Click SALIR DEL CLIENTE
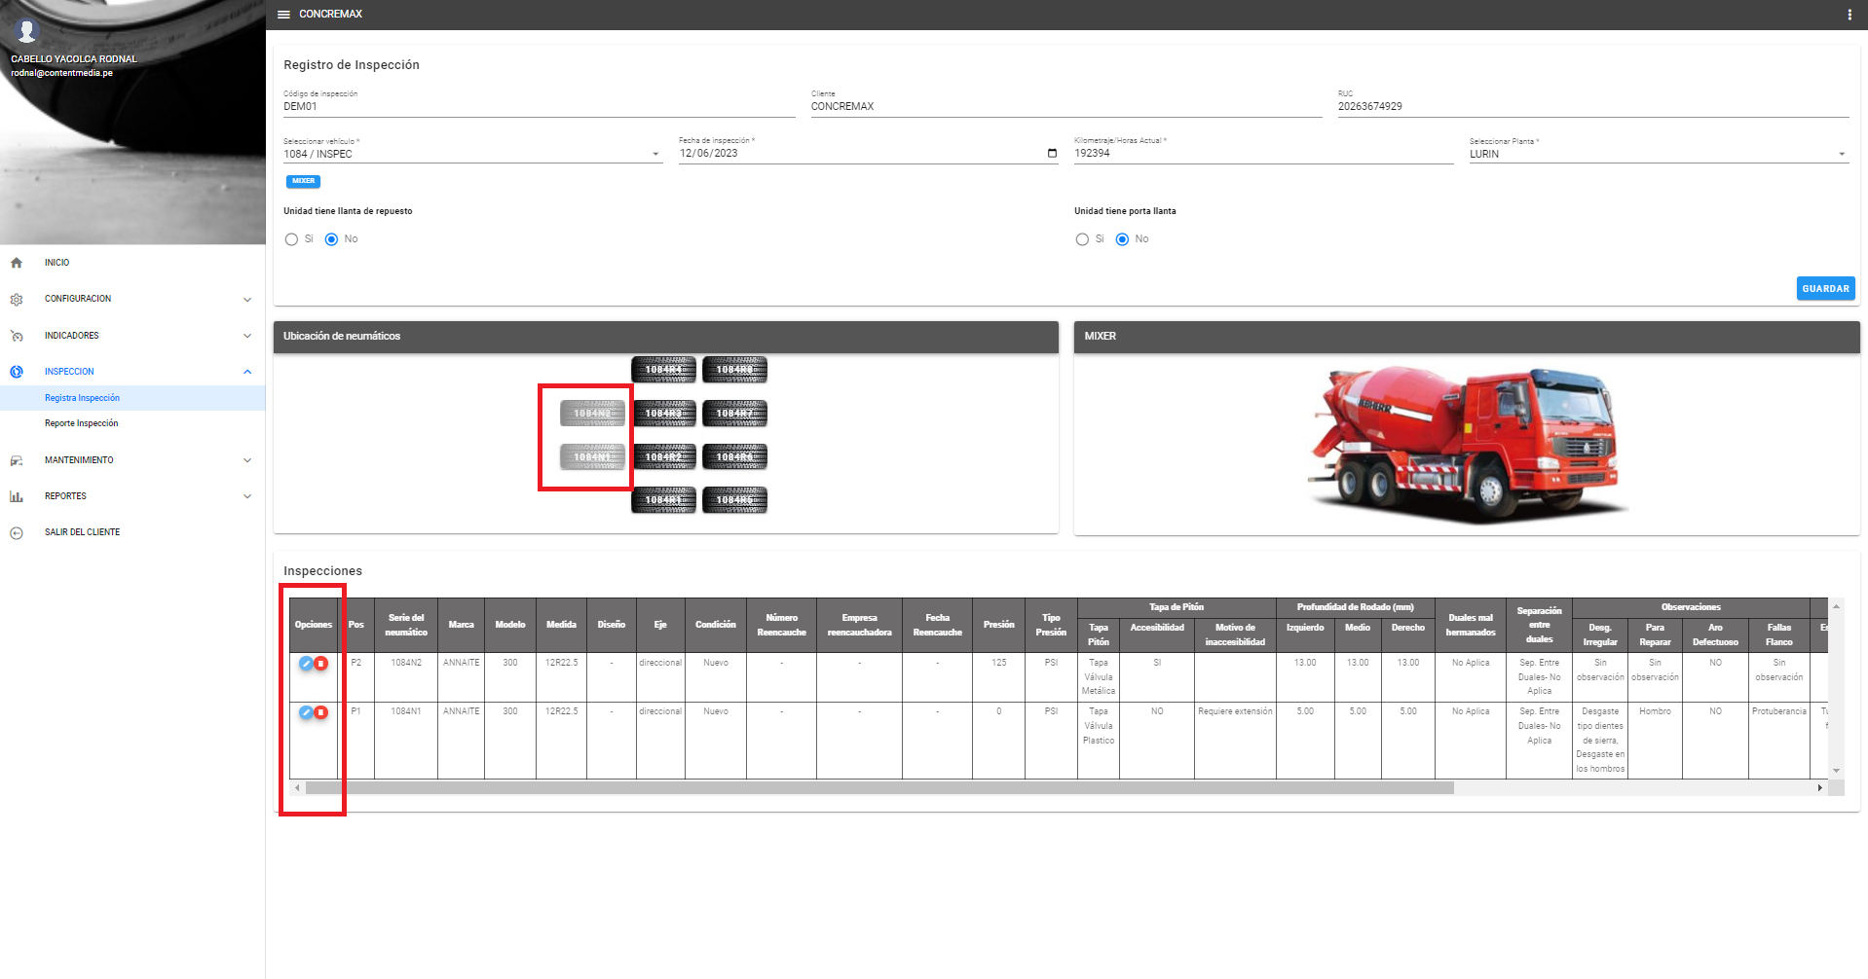Screen dimensions: 1868x979 click(82, 532)
